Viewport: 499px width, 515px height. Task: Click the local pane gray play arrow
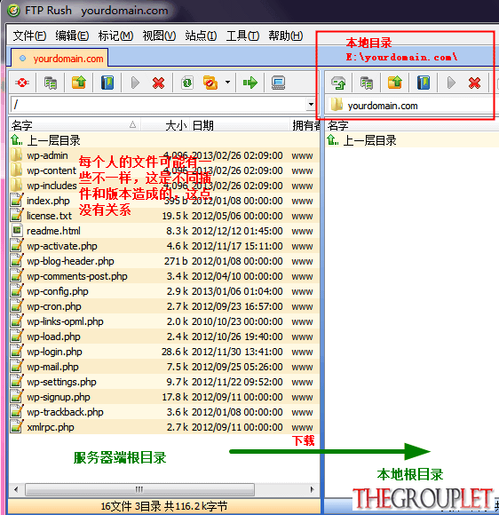[451, 83]
